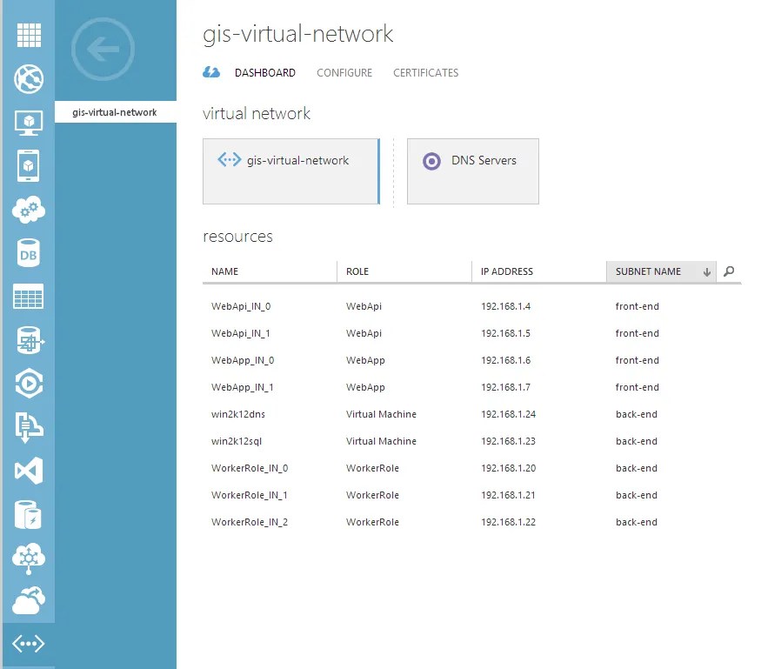Open Mobile Services phone icon
This screenshot has width=761, height=669.
(x=28, y=166)
